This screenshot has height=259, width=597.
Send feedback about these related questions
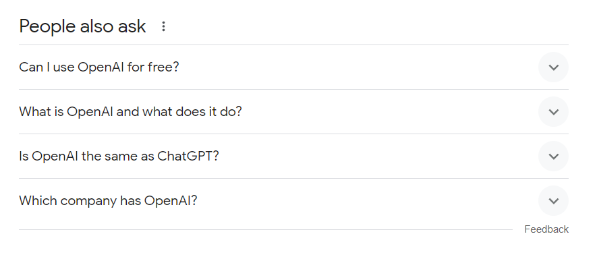[546, 229]
